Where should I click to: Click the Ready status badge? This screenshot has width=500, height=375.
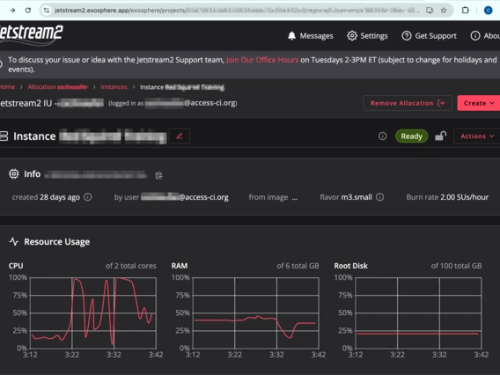(x=411, y=136)
